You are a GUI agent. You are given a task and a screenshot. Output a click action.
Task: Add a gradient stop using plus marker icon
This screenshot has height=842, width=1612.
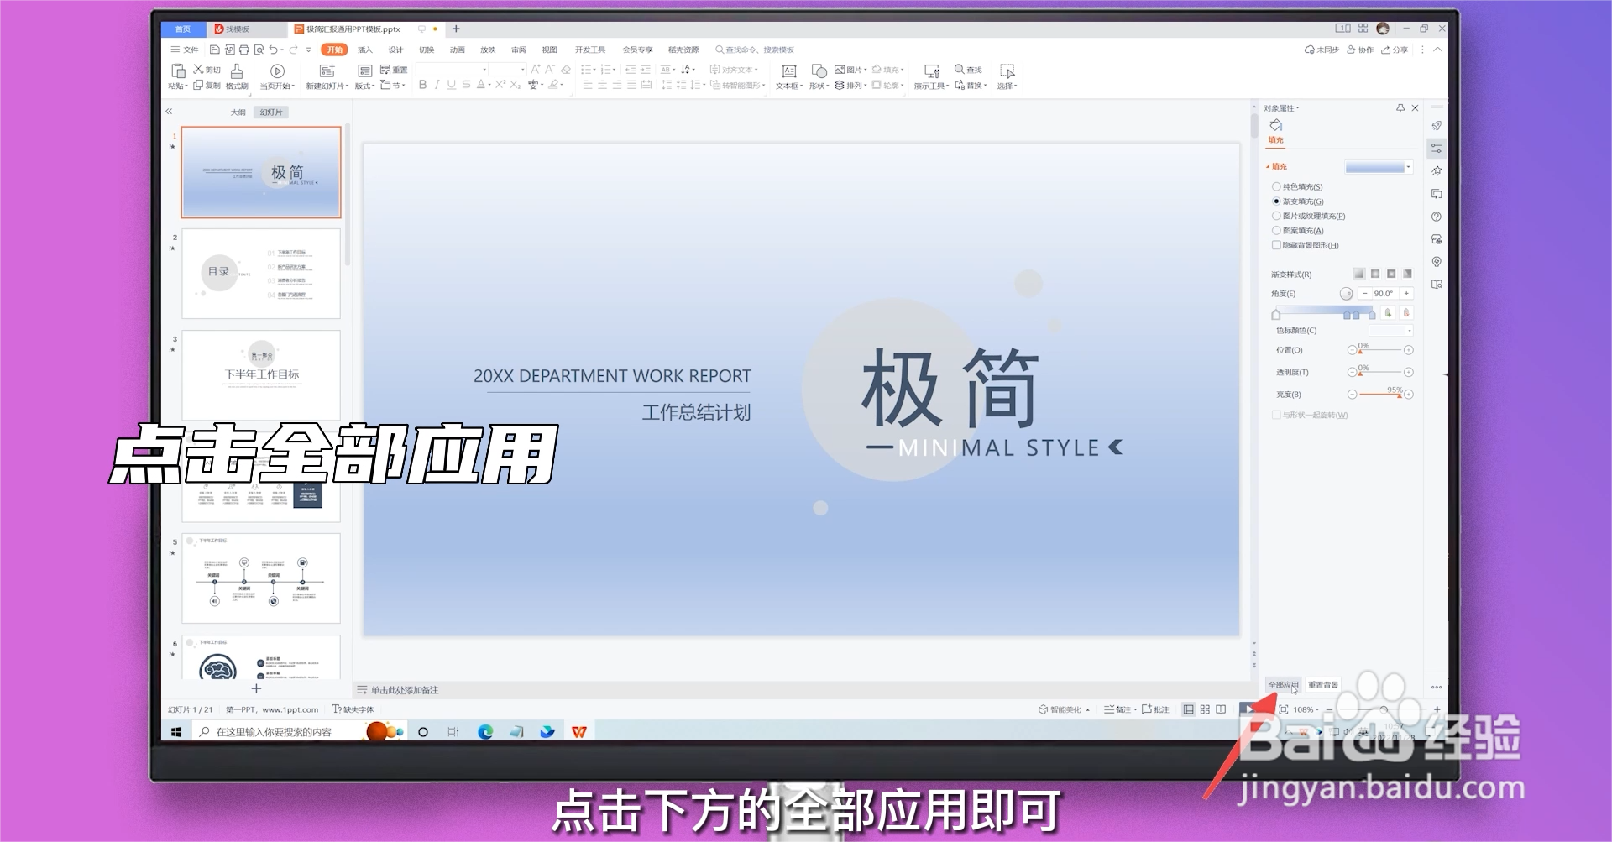click(x=1389, y=312)
